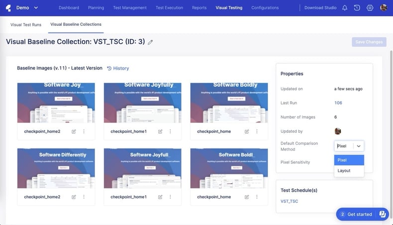
Task: Edit collection name with pencil icon
Action: coord(150,42)
